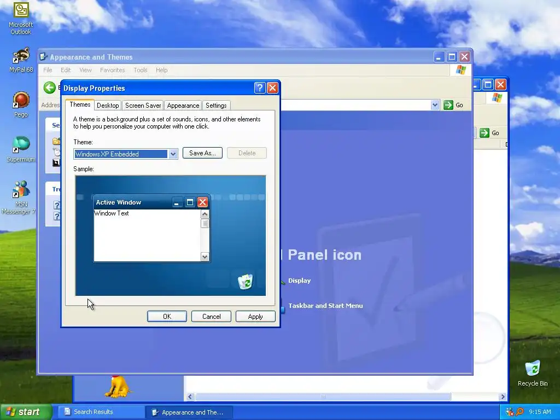Switch to the Themes tab
This screenshot has width=560, height=420.
(x=80, y=104)
